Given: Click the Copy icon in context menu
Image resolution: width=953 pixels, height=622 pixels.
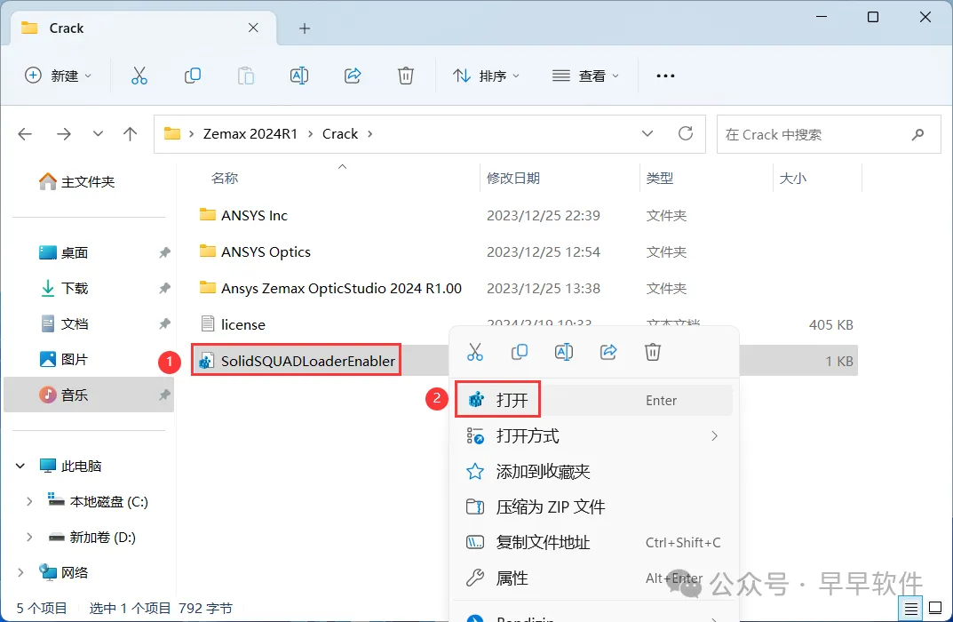Looking at the screenshot, I should pyautogui.click(x=519, y=352).
